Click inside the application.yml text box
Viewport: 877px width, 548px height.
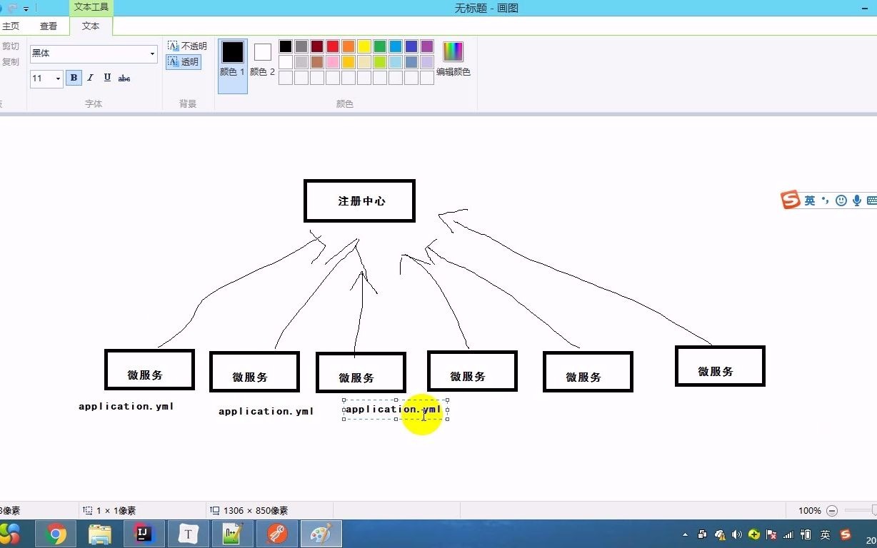(x=394, y=410)
